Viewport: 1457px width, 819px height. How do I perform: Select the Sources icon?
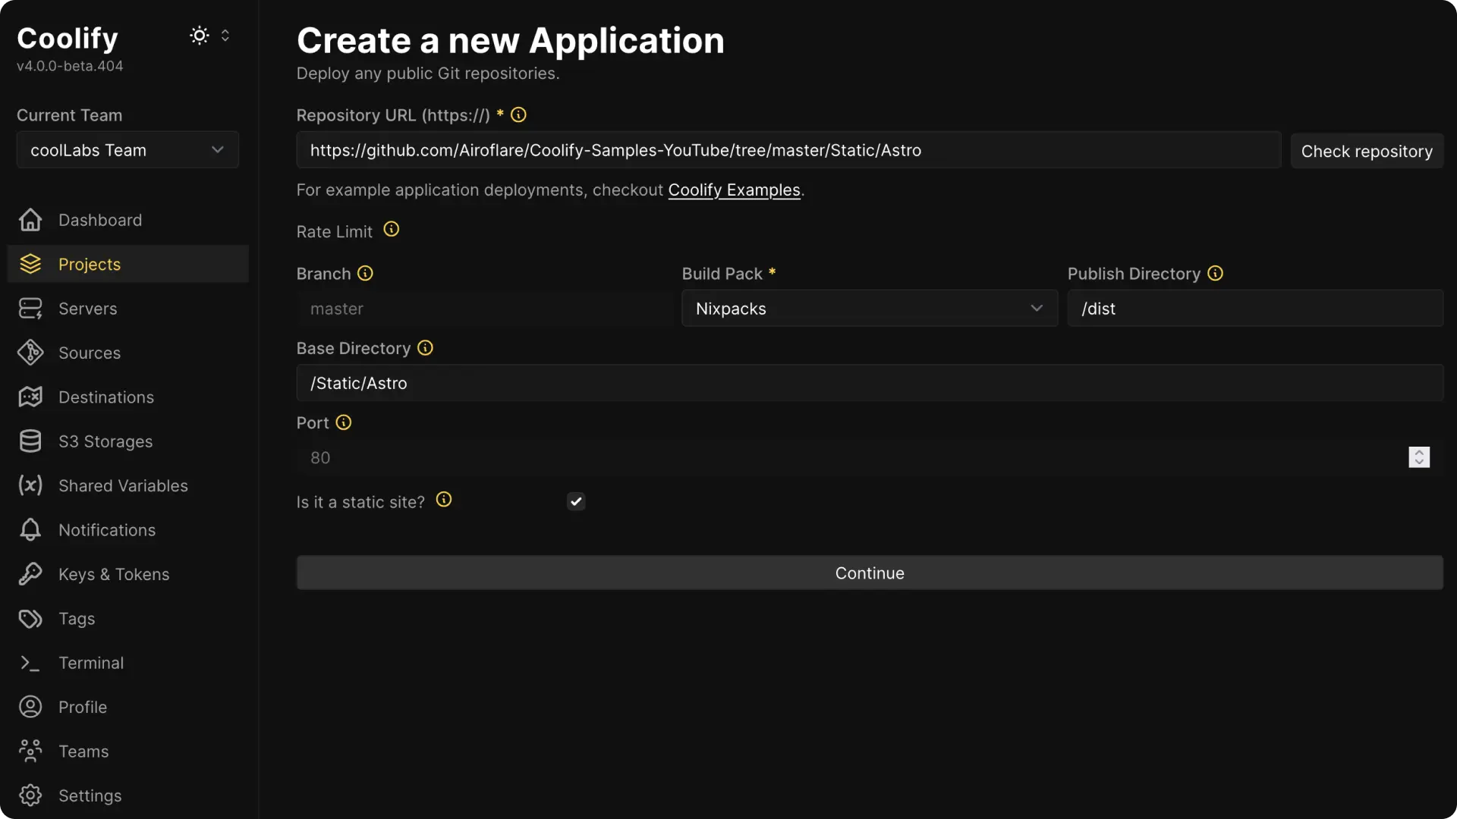click(30, 353)
